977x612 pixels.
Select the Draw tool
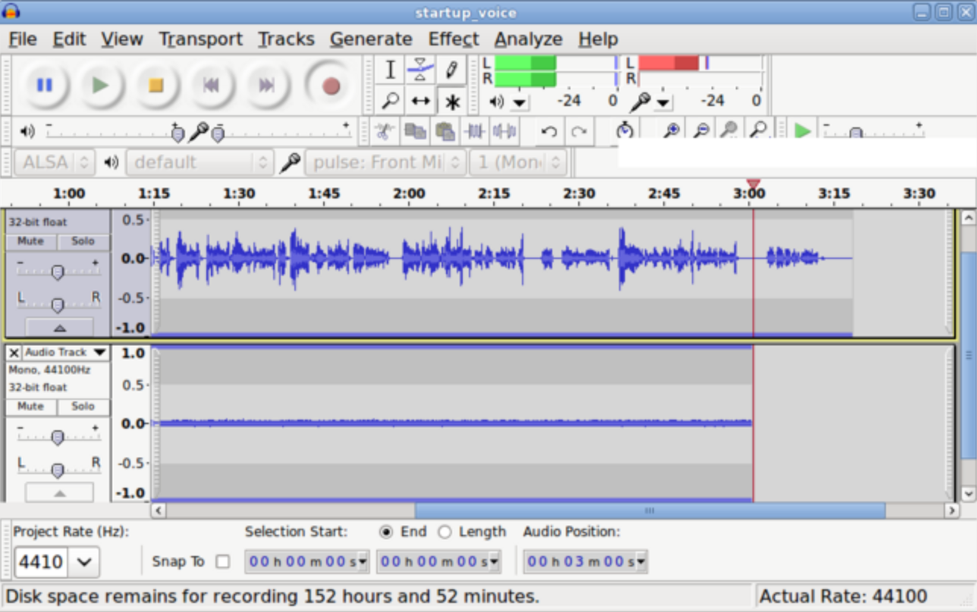[453, 68]
